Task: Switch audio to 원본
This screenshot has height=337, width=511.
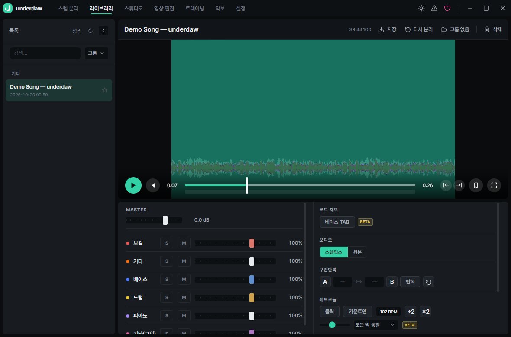Action: (x=357, y=252)
